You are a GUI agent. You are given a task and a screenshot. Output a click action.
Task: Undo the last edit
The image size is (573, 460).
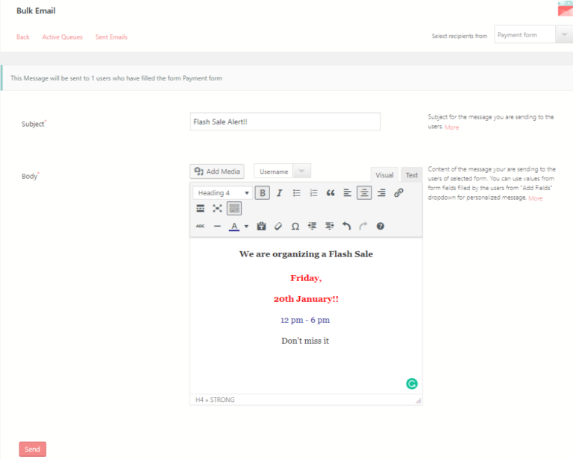tap(346, 227)
